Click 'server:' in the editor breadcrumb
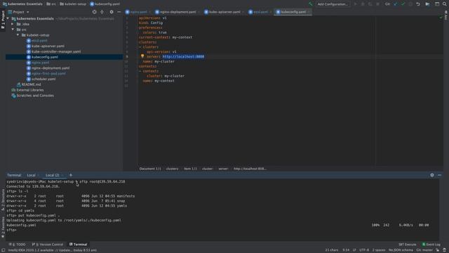Screen dimensions: 449x253 pos(223,169)
